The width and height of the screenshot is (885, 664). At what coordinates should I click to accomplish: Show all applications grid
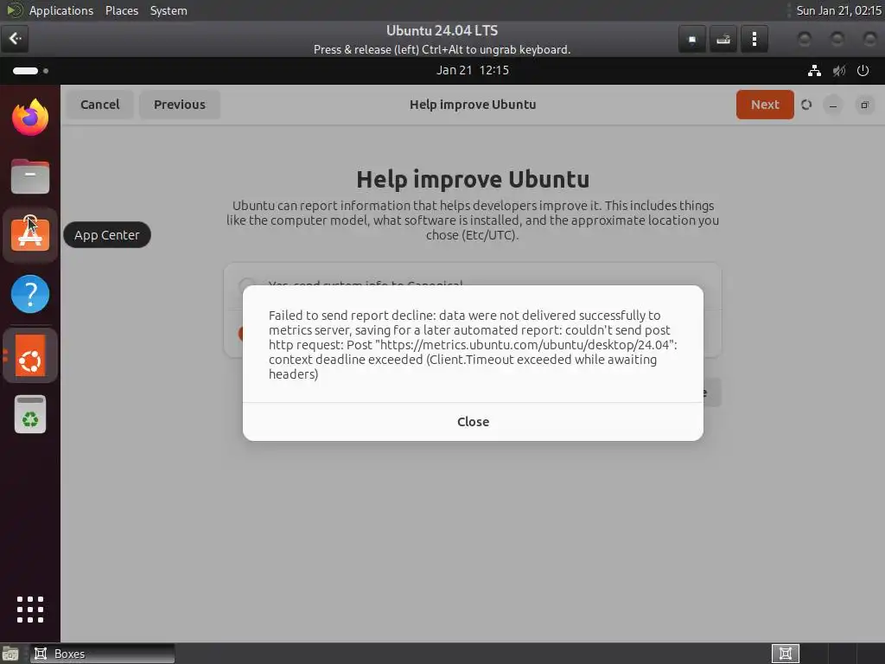[30, 610]
